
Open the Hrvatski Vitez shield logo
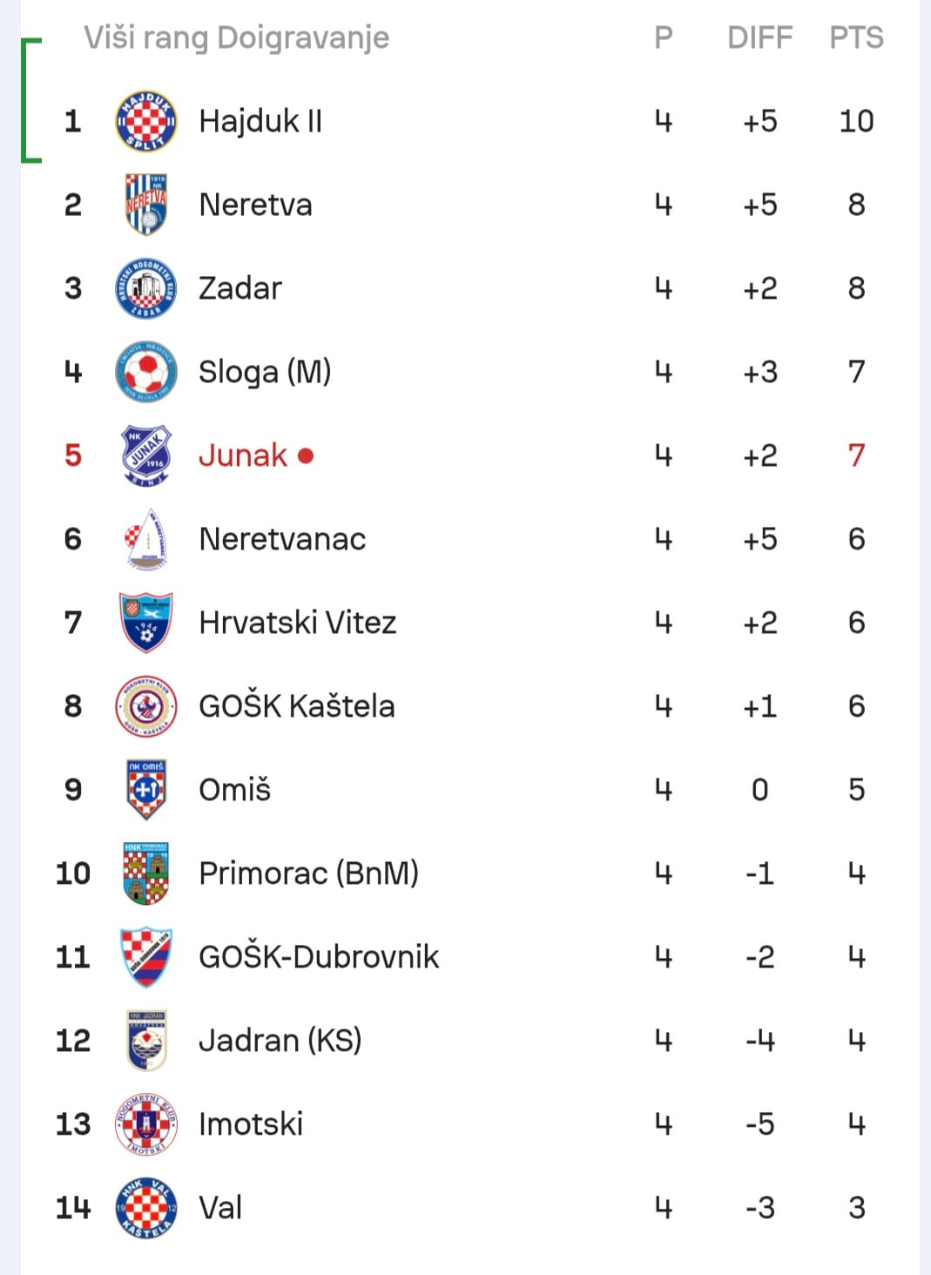coord(146,623)
